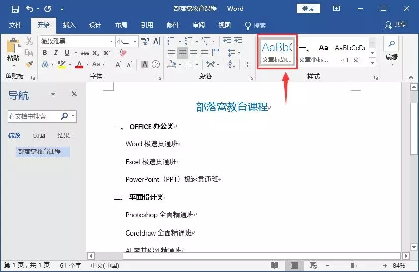Switch to the 视图 ribbon tab

coord(224,25)
